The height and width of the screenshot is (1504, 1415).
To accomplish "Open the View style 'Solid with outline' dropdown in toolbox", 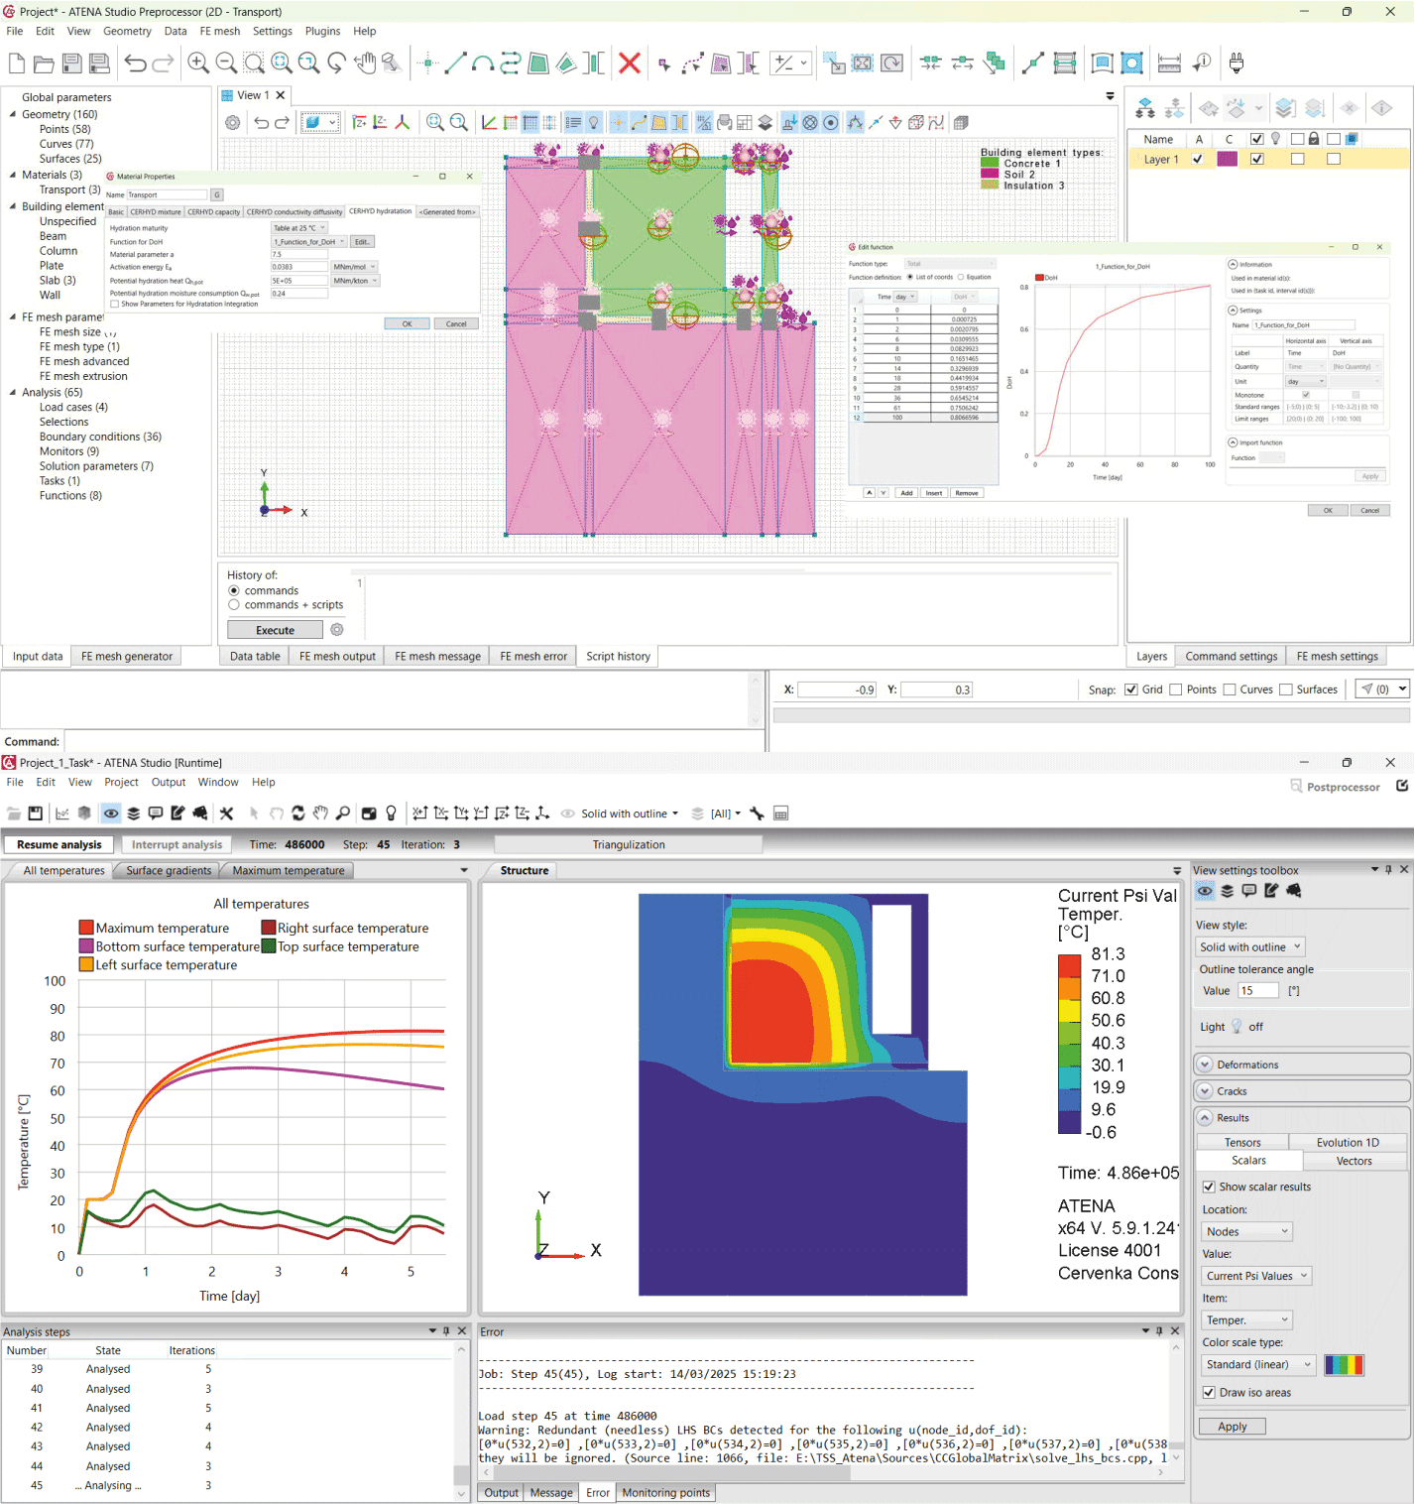I will [x=1250, y=947].
